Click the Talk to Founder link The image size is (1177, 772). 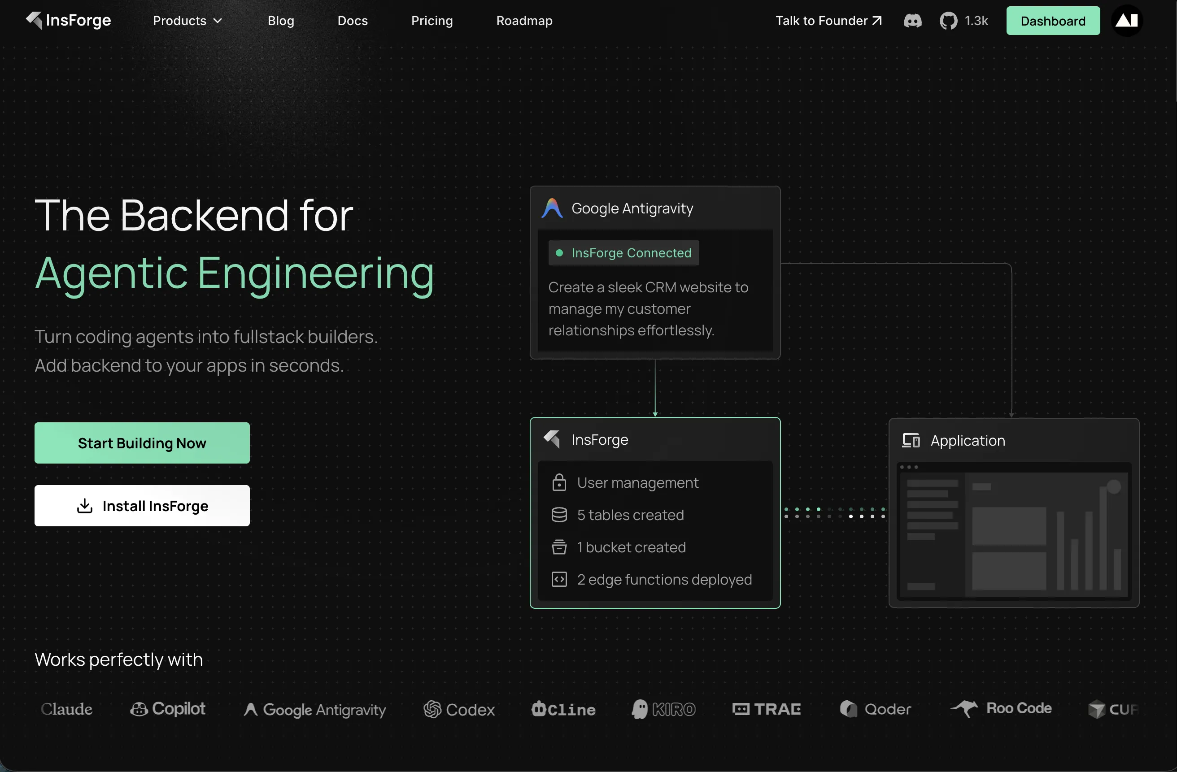(828, 21)
